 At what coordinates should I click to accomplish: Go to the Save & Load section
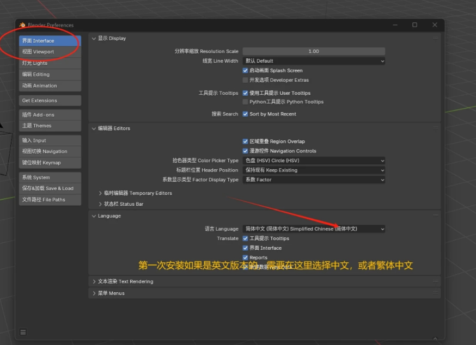click(x=50, y=188)
